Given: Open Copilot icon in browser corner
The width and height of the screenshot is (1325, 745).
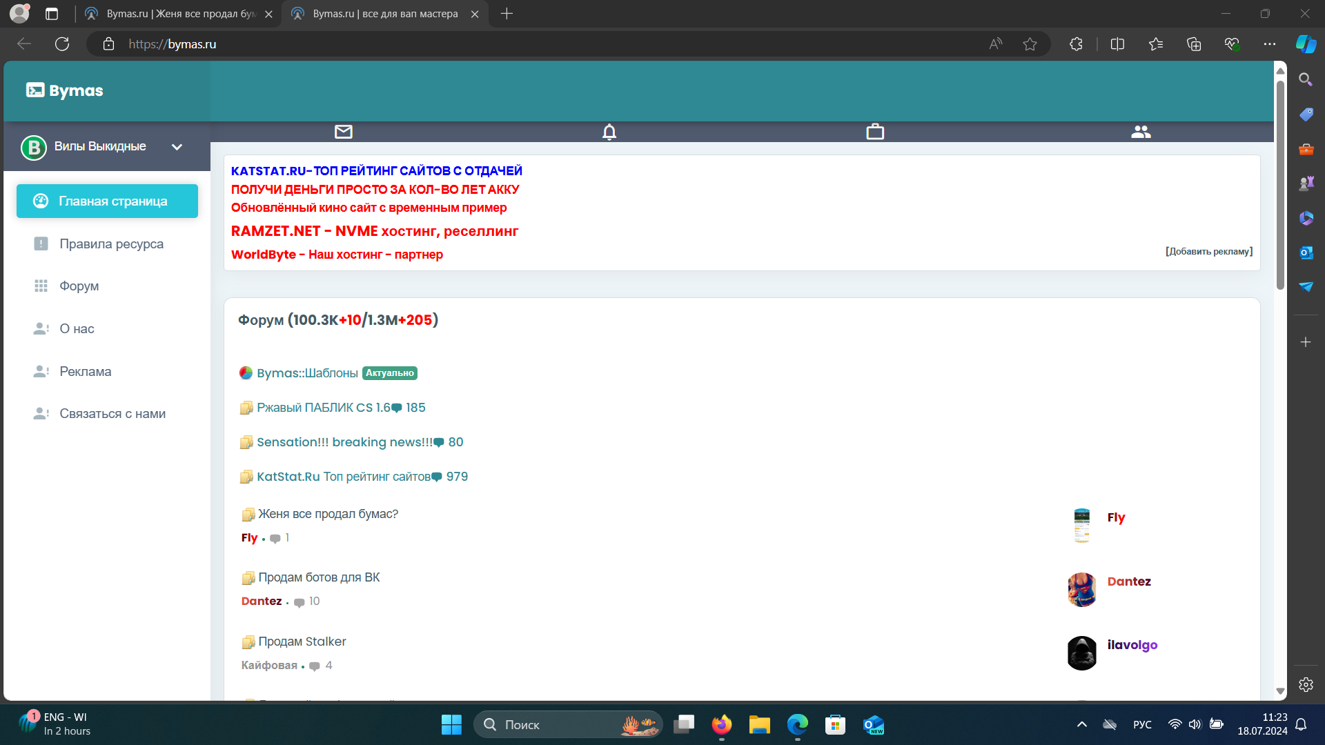Looking at the screenshot, I should click(1305, 44).
